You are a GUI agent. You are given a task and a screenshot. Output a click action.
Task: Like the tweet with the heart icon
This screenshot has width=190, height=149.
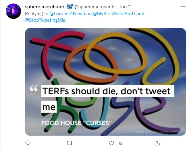111,143
